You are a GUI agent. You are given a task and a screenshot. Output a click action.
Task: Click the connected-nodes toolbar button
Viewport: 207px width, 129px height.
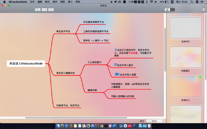point(45,10)
